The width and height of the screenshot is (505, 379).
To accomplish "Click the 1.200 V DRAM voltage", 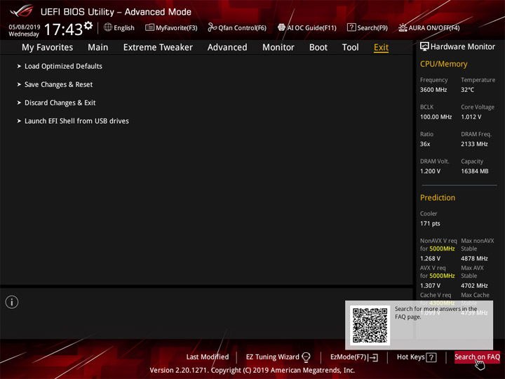I will [430, 171].
